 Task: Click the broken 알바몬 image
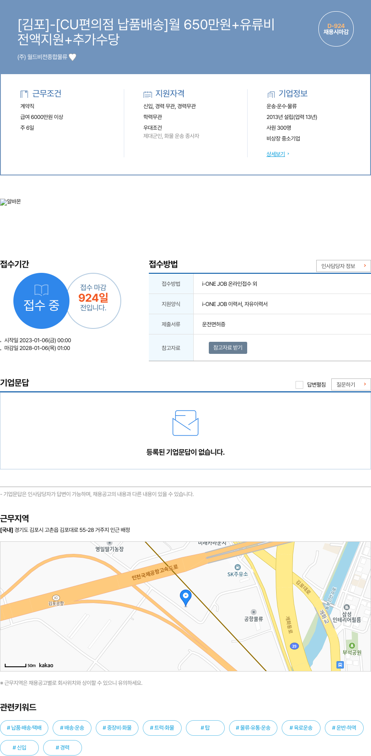coord(11,202)
